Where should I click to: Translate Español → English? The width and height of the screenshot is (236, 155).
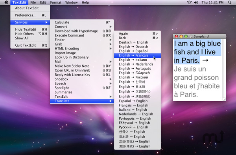[x=137, y=101]
